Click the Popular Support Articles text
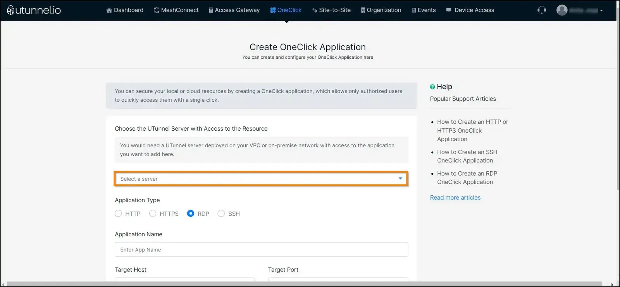 point(463,99)
